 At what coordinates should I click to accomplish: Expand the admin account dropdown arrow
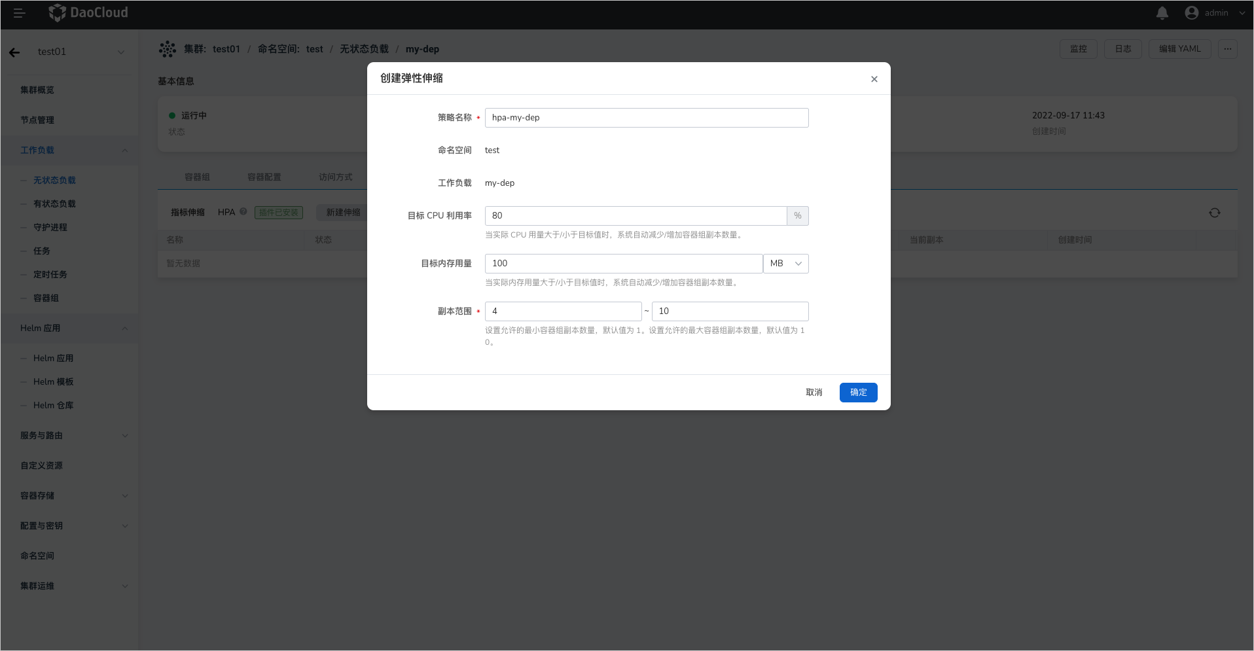pos(1242,13)
